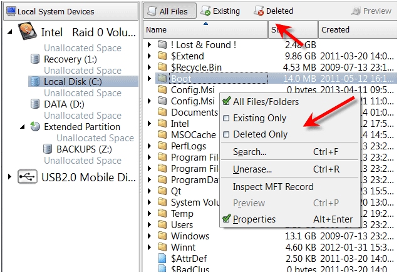Select the DATA (D:) volume icon
This screenshot has height=275, width=399.
(x=35, y=104)
